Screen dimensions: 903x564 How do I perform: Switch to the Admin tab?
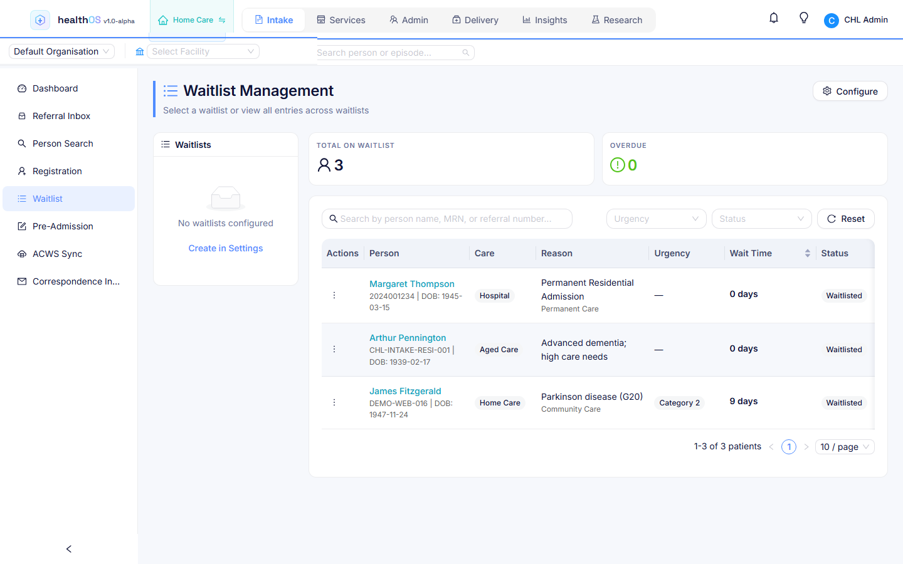pyautogui.click(x=409, y=20)
